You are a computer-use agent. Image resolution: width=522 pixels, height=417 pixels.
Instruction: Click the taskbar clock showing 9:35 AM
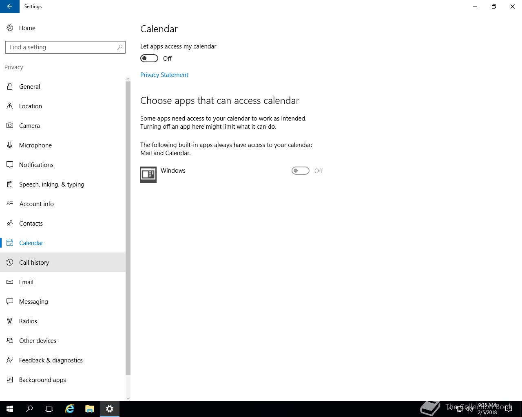[487, 409]
